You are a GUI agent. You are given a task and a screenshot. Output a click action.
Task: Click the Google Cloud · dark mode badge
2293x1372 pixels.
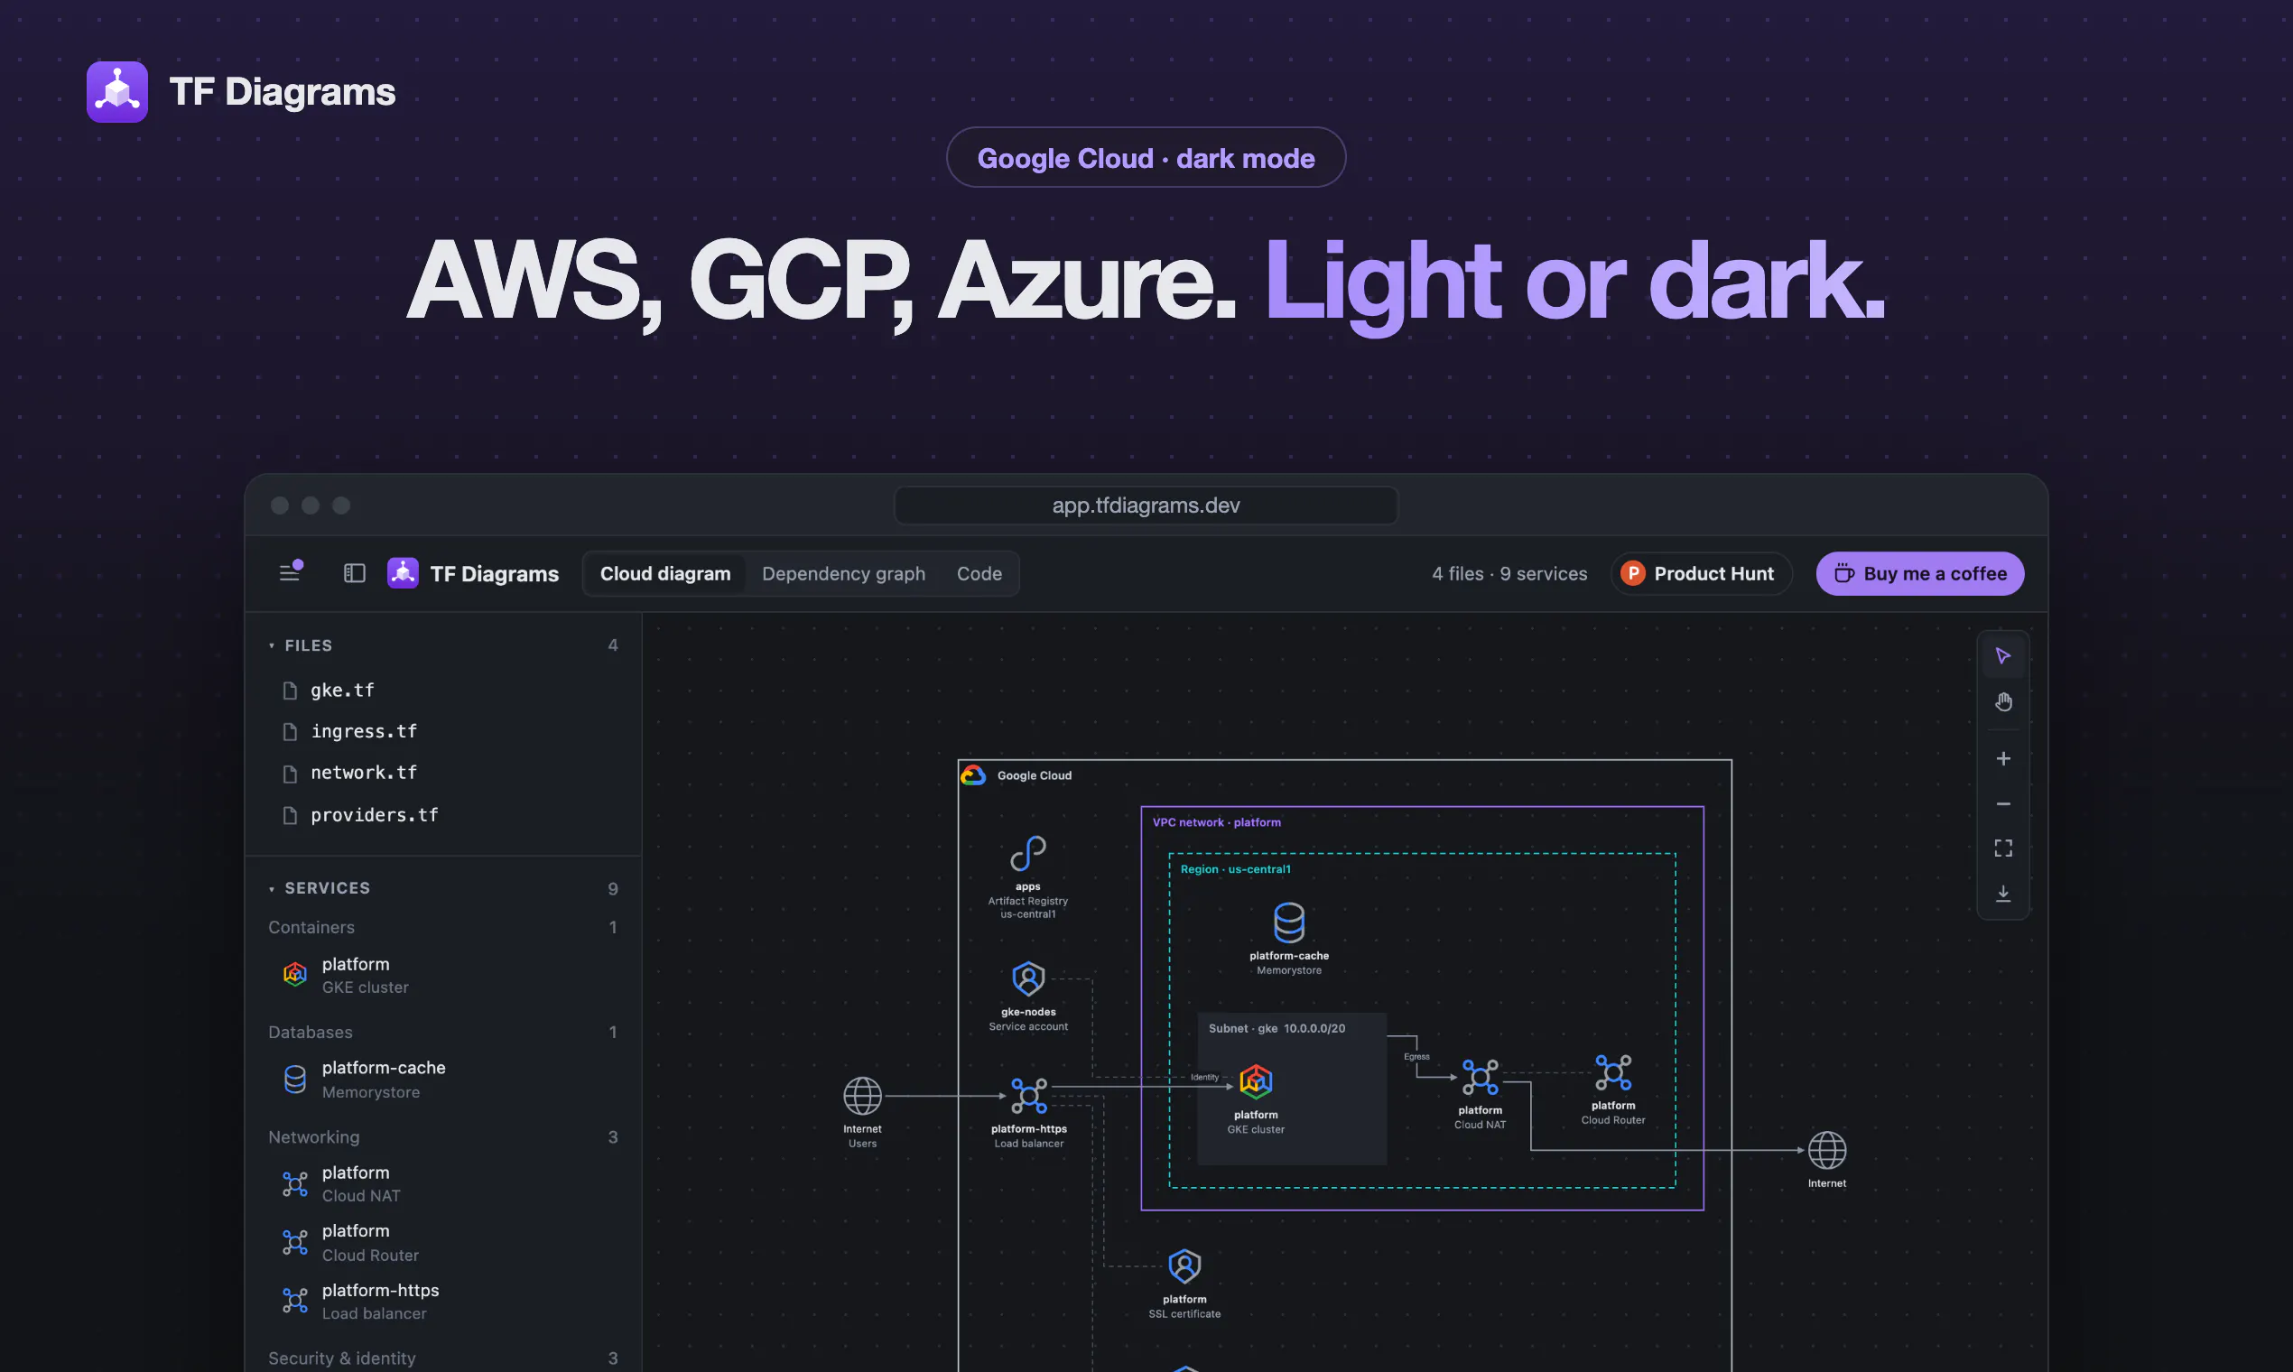tap(1146, 158)
